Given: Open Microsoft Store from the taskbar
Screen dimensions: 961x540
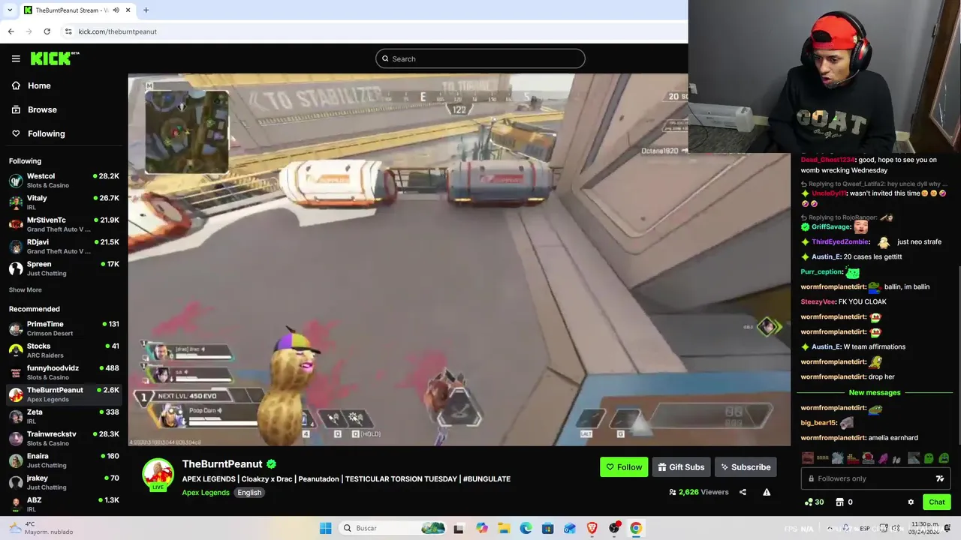Looking at the screenshot, I should pos(548,528).
